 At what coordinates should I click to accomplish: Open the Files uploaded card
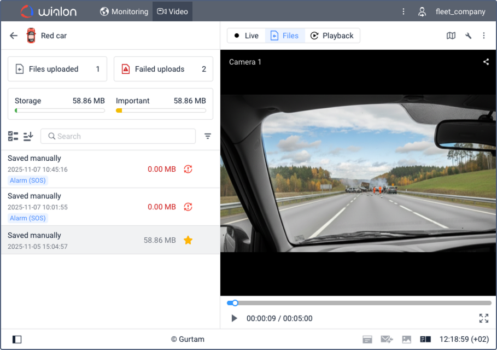pyautogui.click(x=57, y=69)
